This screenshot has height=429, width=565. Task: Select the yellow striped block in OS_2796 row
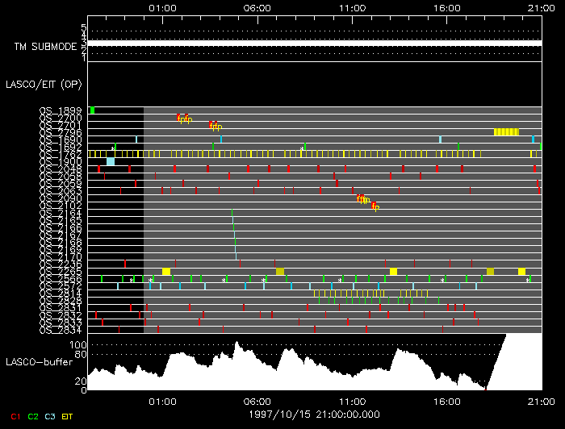506,131
